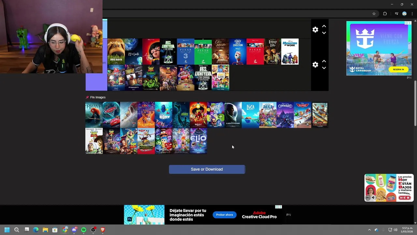
Task: Pick the Monsters University poster
Action: (x=268, y=115)
